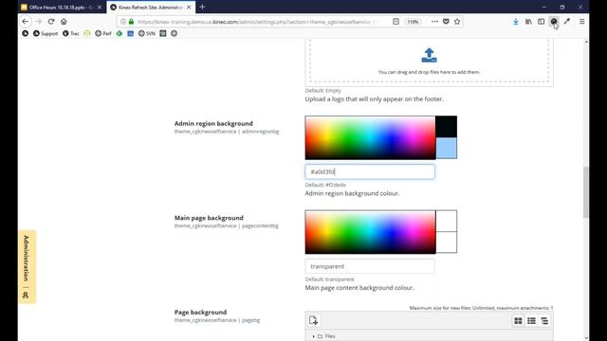Open the Firefox hamburger menu

coord(581,22)
